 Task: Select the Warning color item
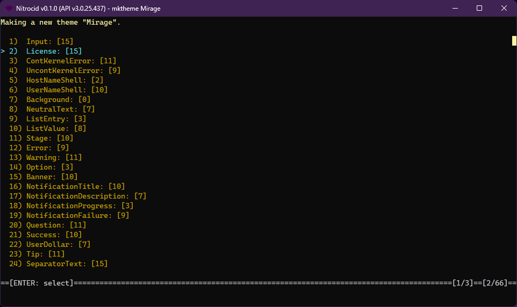[x=54, y=157]
